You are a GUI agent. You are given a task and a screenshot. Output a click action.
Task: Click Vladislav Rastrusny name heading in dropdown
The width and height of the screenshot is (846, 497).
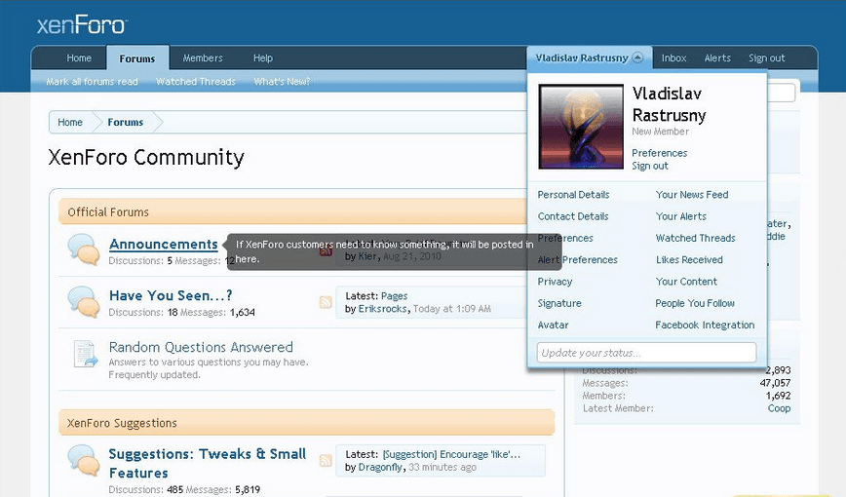coord(669,104)
